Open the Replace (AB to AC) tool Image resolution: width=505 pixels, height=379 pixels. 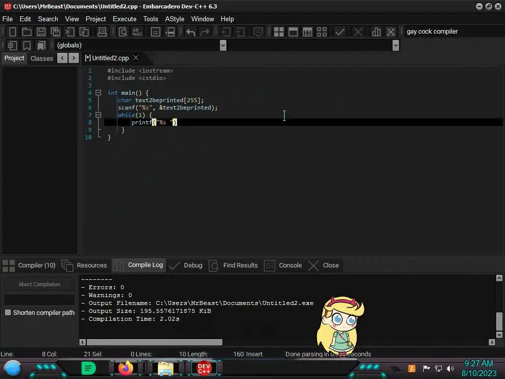[137, 32]
